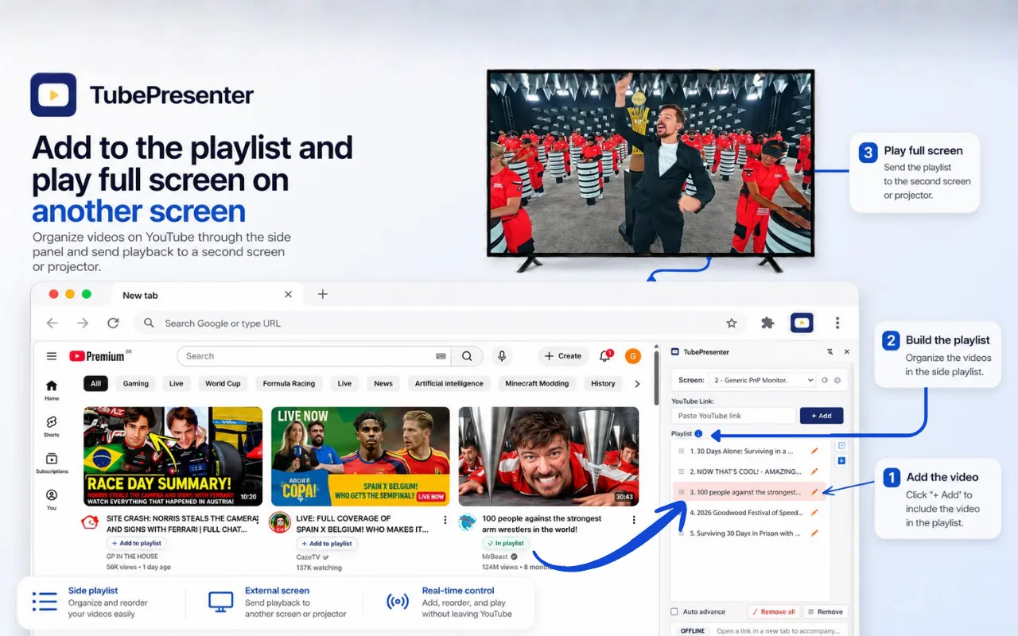Reload the page in browser
The height and width of the screenshot is (636, 1018).
(113, 323)
